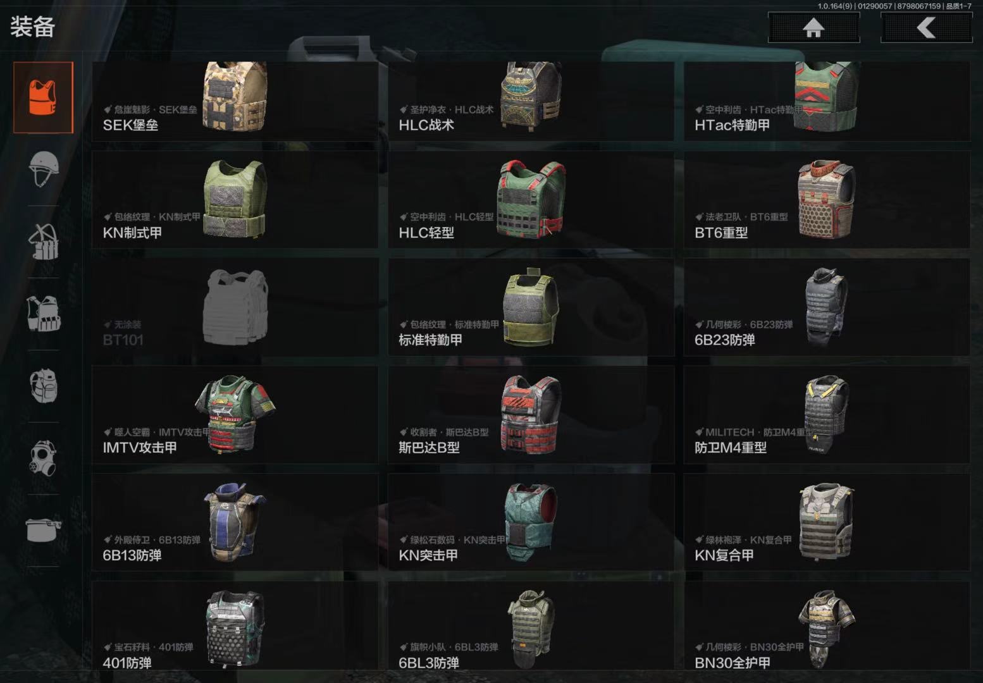Select the BN30全护甲 armor card
The image size is (983, 683).
[x=827, y=625]
